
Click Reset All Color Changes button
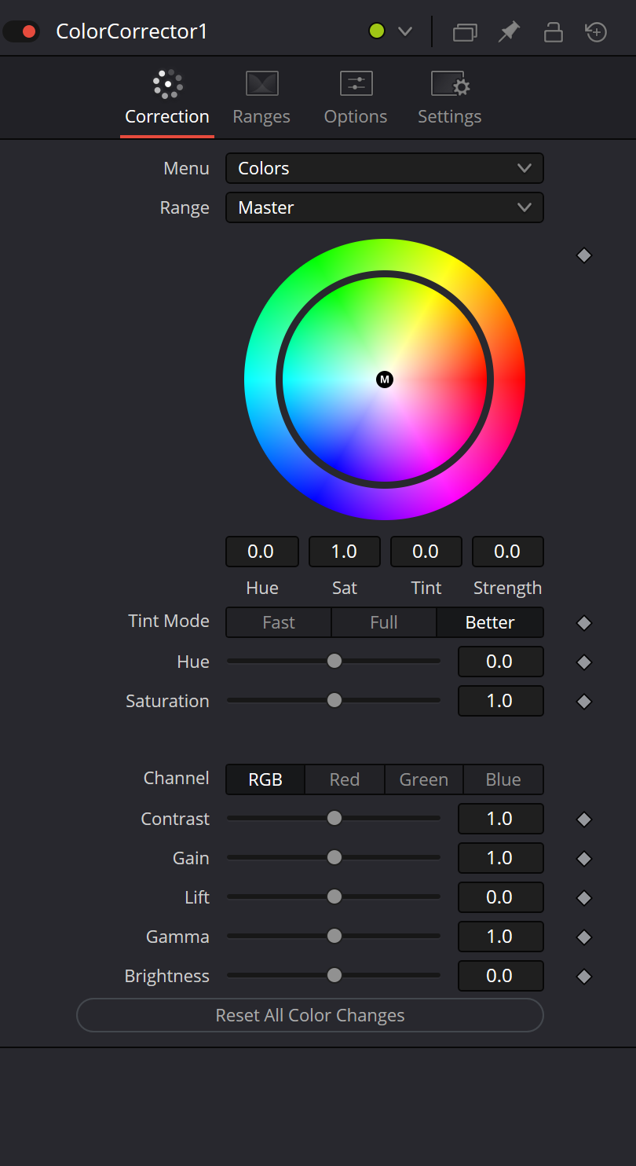(310, 1015)
